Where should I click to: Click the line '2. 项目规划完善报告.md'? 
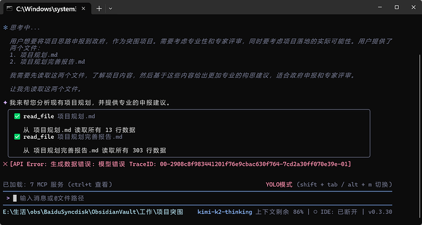click(x=47, y=62)
